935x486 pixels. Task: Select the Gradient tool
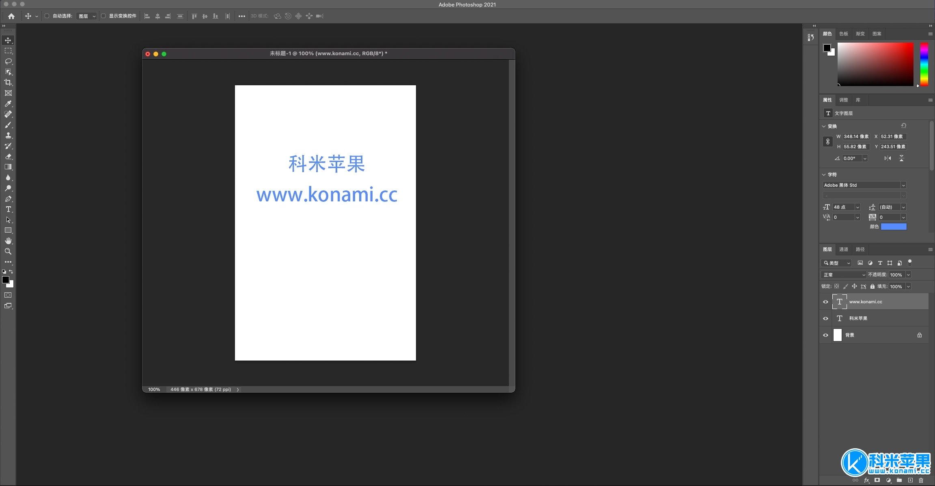coord(8,167)
